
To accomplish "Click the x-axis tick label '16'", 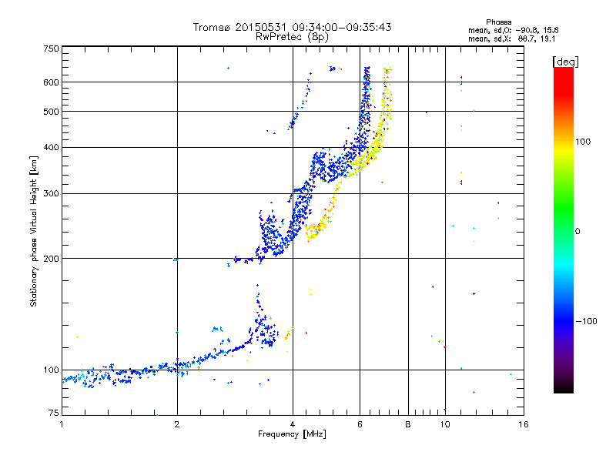I will [x=524, y=424].
